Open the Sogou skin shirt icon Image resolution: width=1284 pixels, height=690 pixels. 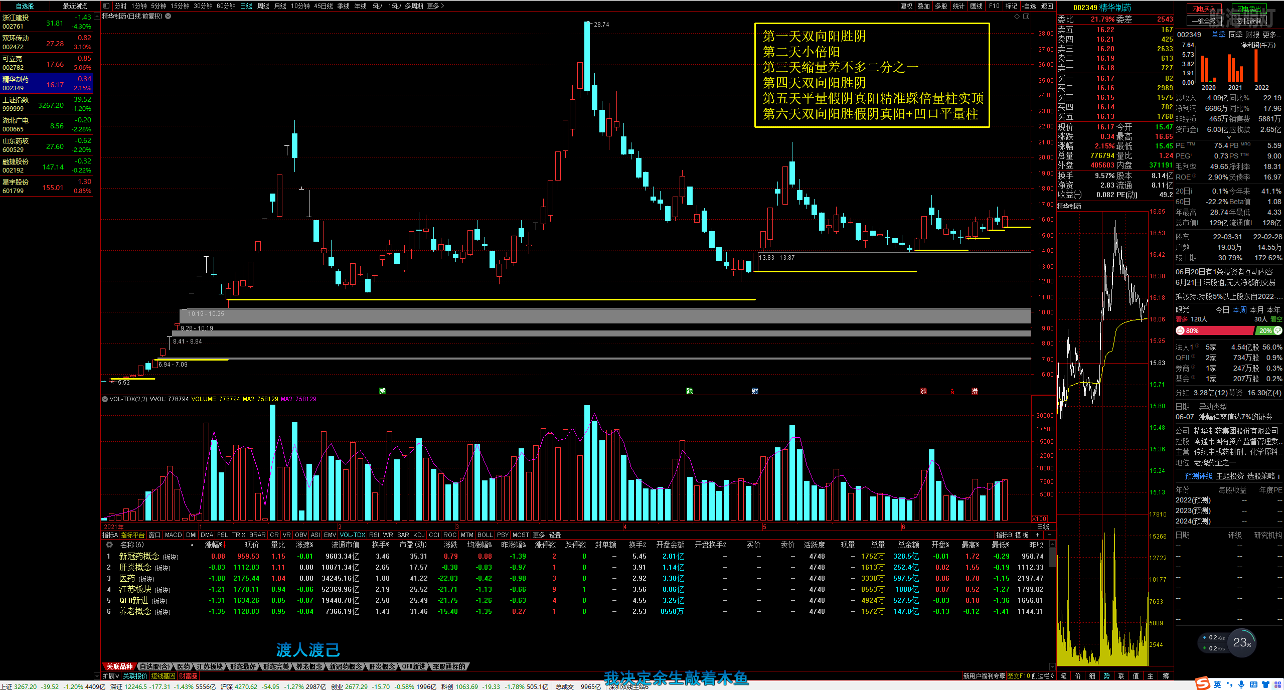pyautogui.click(x=1265, y=684)
